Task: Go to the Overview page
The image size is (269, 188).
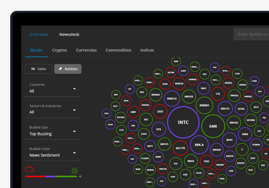Action: [39, 34]
